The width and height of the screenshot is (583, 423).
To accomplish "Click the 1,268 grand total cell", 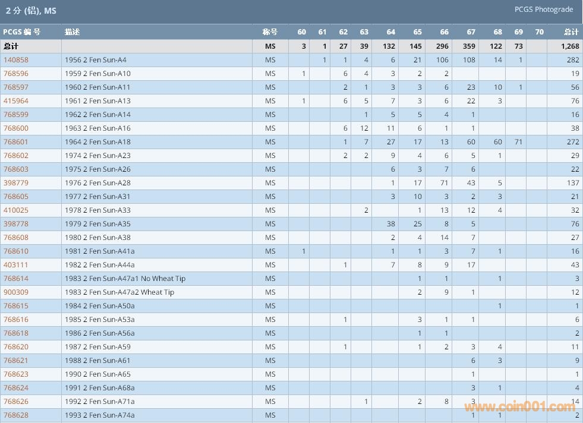I will coord(569,46).
